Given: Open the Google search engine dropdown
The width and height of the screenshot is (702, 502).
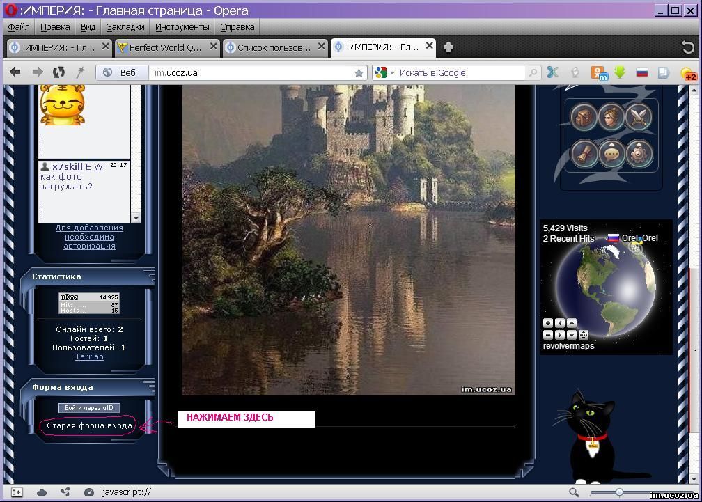Looking at the screenshot, I should pos(393,72).
